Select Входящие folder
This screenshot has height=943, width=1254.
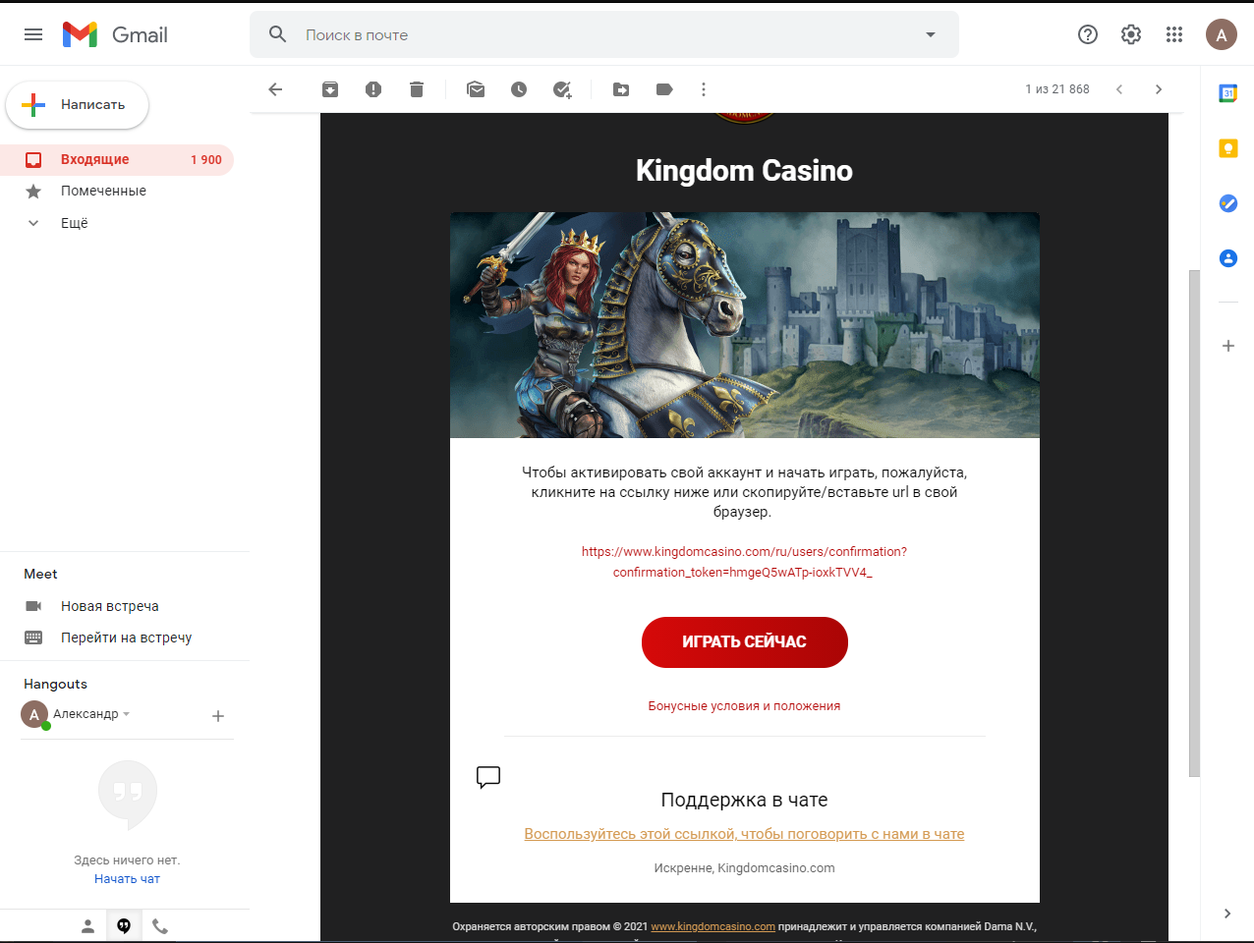pyautogui.click(x=95, y=159)
